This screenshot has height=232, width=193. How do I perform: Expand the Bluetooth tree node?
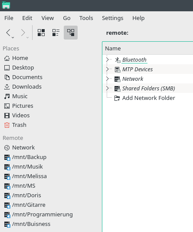(108, 60)
